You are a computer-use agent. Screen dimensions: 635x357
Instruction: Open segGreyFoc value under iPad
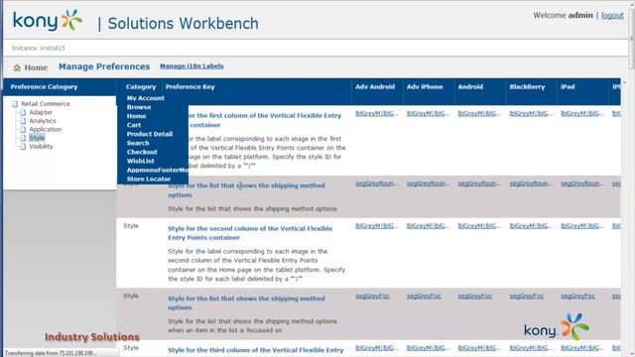point(577,297)
